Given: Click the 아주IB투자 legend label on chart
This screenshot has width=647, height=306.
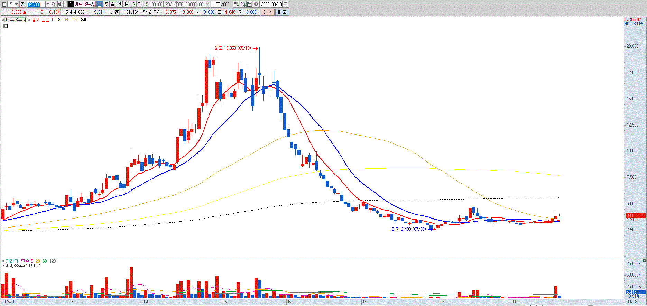Looking at the screenshot, I should pos(16,20).
